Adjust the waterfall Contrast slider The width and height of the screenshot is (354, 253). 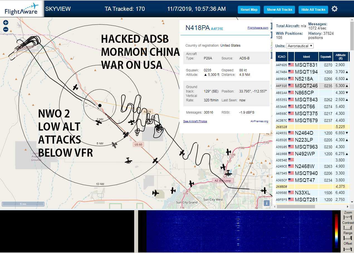(x=348, y=228)
